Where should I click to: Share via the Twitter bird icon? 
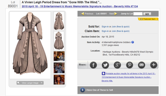[x=105, y=65]
